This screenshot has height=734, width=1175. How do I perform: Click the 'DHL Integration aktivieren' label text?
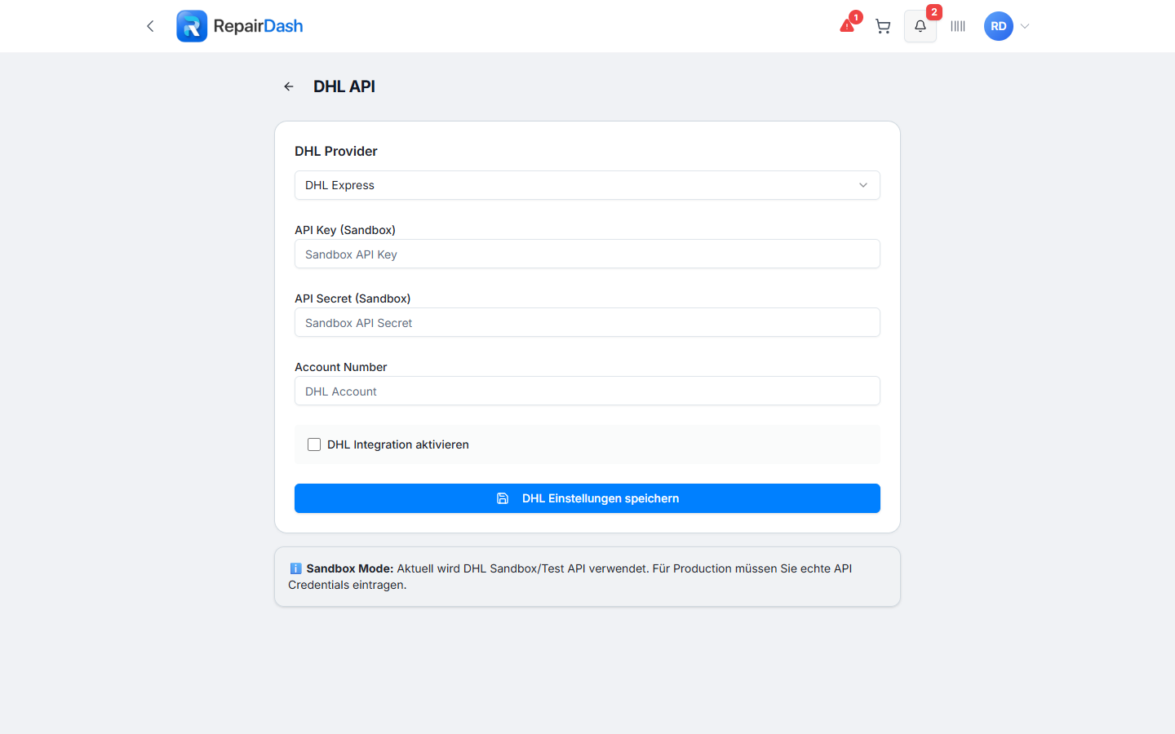398,444
